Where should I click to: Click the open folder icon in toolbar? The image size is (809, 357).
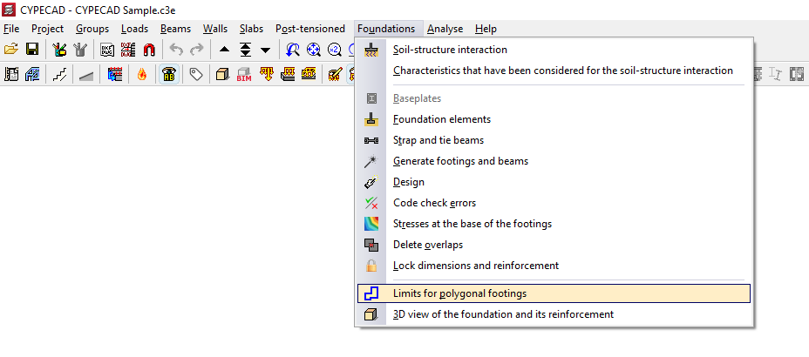[x=11, y=50]
